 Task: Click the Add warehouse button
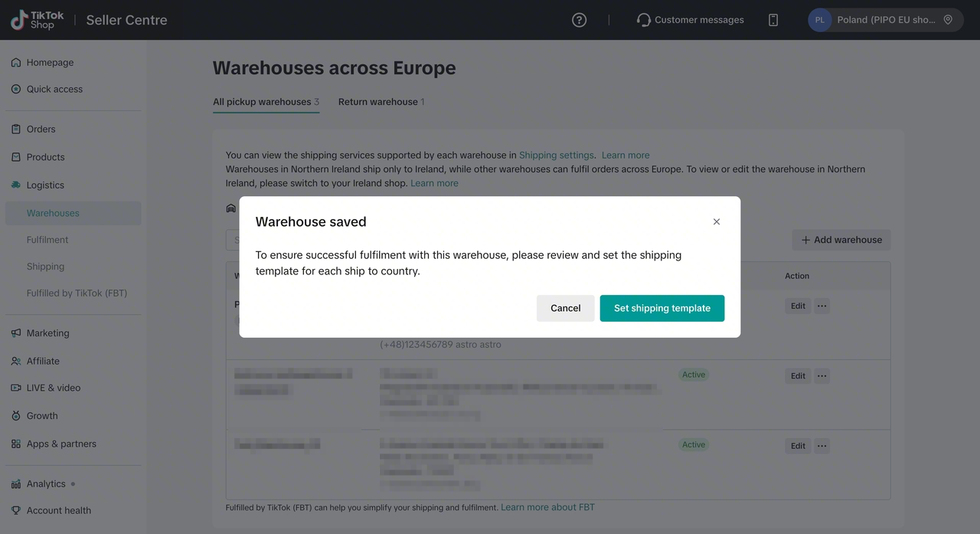pos(841,240)
